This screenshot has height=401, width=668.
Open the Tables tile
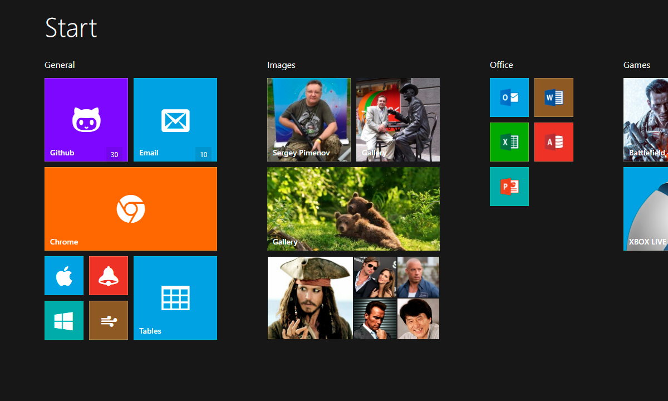coord(175,298)
